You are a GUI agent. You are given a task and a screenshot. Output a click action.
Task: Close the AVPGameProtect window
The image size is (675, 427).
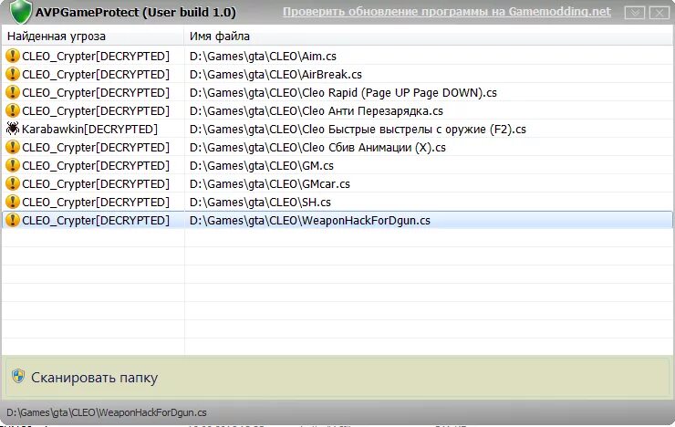(659, 13)
